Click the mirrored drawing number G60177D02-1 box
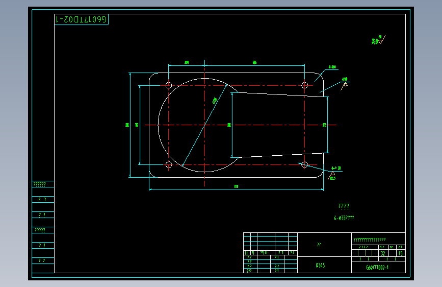 [81, 19]
